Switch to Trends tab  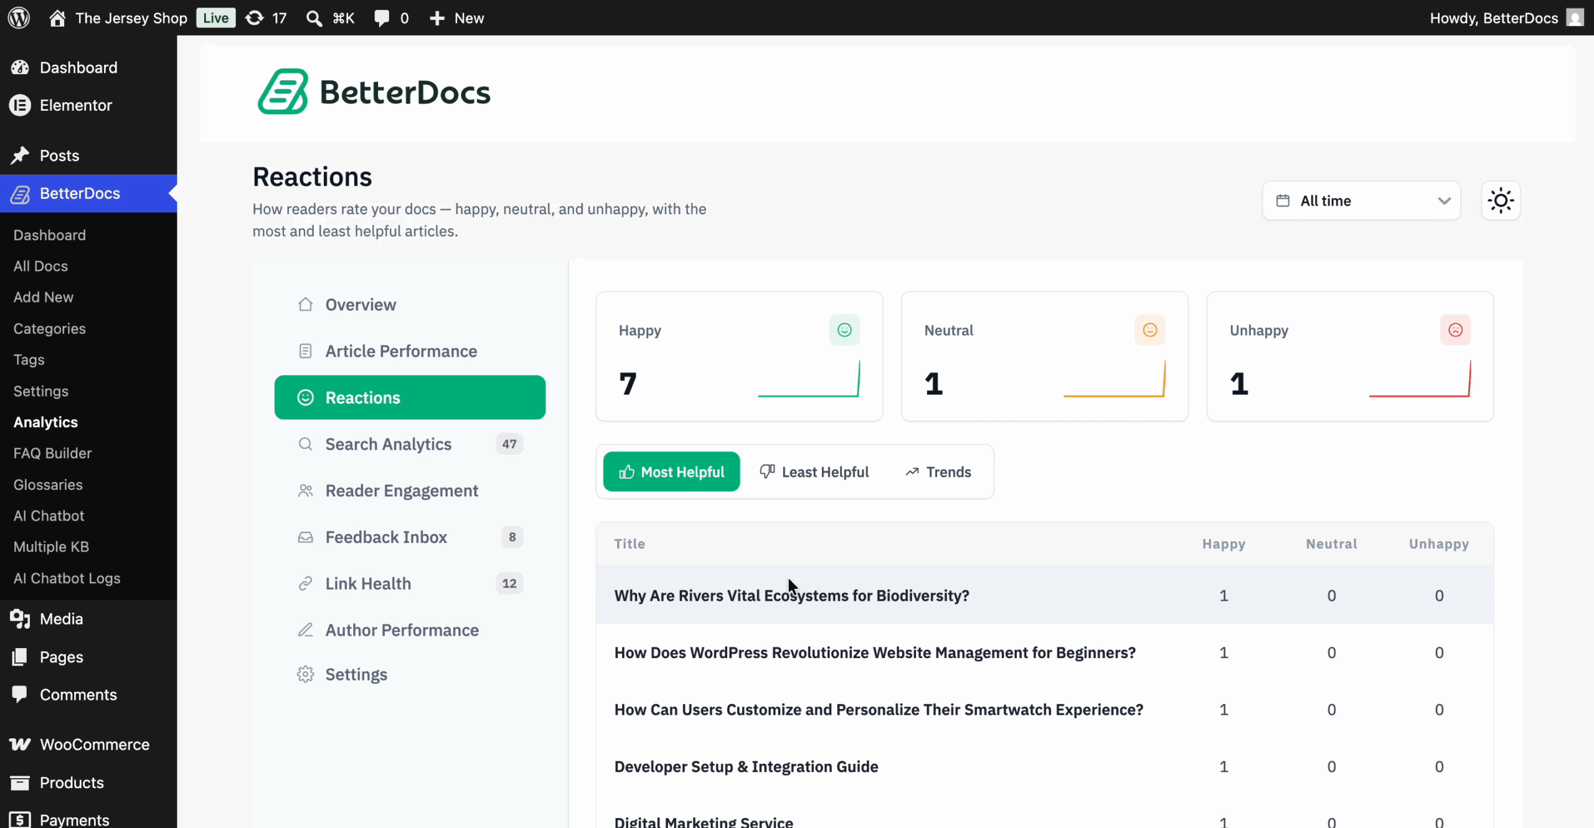point(938,472)
